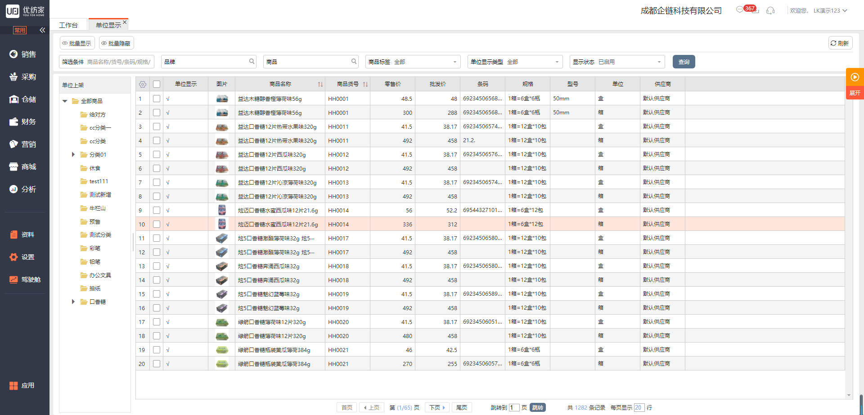Screen dimensions: 864x415
Task: Click the 批量隐藏 batch hide button
Action: coord(116,43)
